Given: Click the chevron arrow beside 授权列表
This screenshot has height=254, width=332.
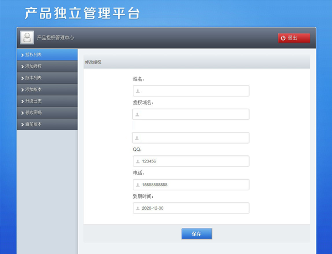Looking at the screenshot, I should tap(23, 55).
